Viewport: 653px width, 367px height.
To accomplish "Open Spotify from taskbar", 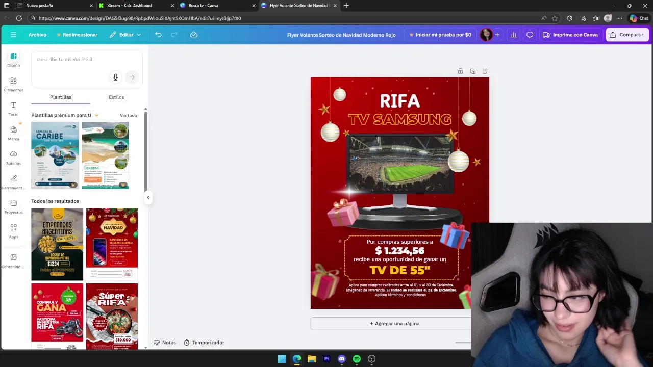I will coord(357,359).
